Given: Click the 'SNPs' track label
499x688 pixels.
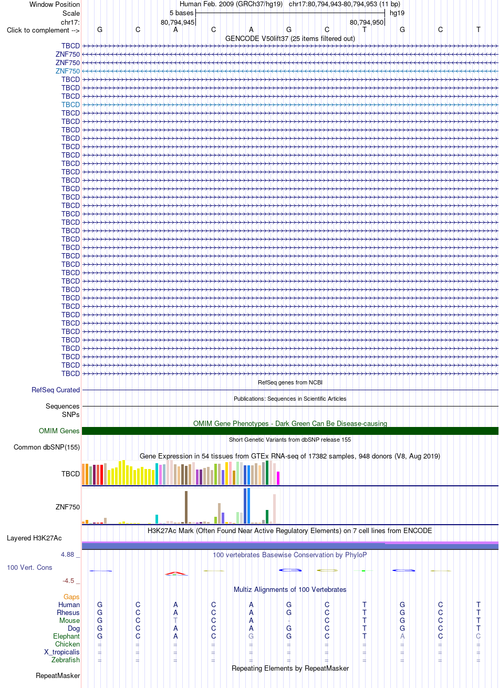Looking at the screenshot, I should pyautogui.click(x=71, y=414).
